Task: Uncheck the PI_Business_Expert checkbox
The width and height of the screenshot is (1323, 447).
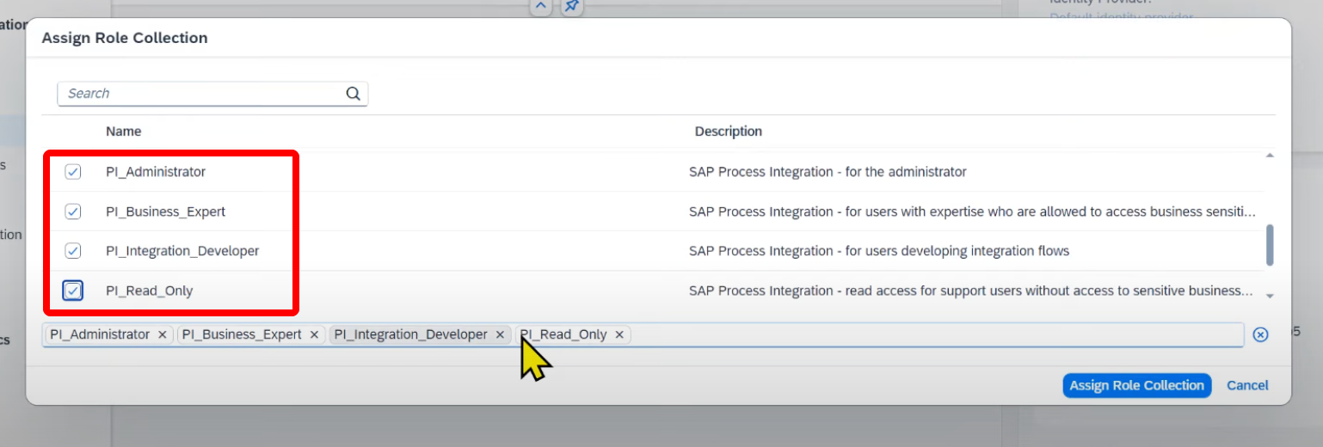Action: click(x=73, y=211)
